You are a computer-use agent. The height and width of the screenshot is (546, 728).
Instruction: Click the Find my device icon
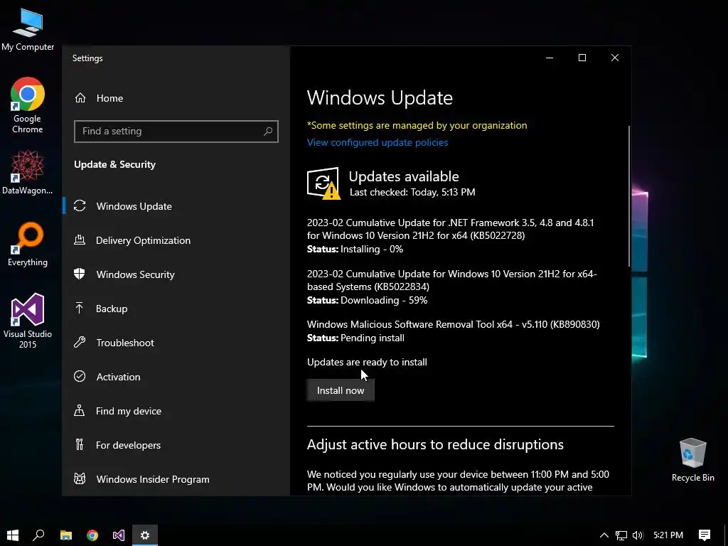80,410
